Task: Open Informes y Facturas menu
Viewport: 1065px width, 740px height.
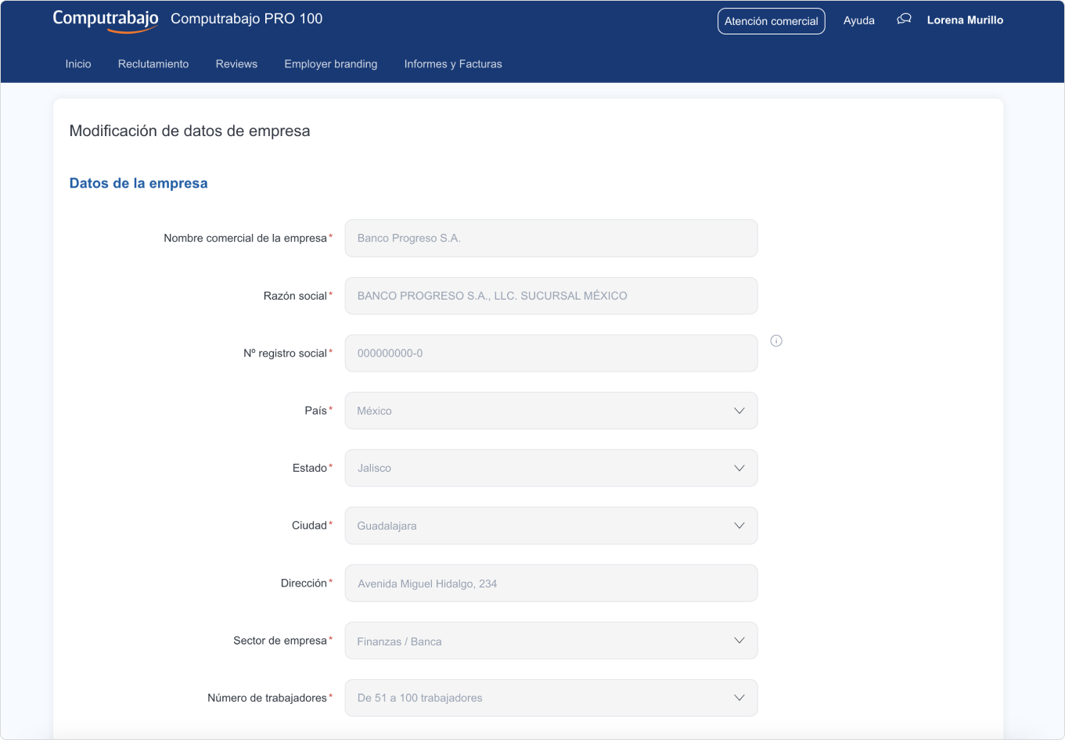Action: (x=453, y=64)
